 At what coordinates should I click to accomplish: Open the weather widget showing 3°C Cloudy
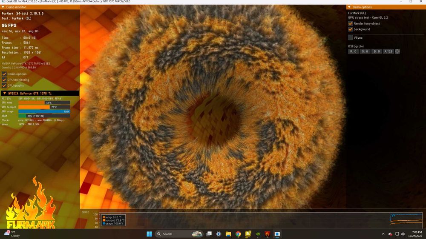coord(12,234)
